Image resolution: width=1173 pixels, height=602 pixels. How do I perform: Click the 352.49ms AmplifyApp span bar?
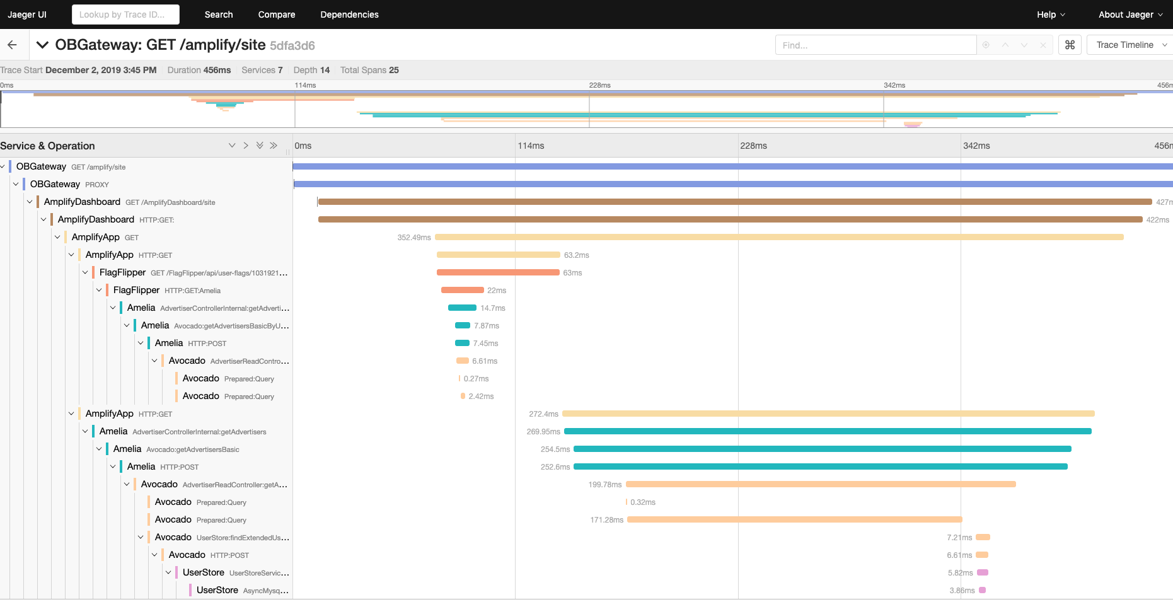coord(779,237)
